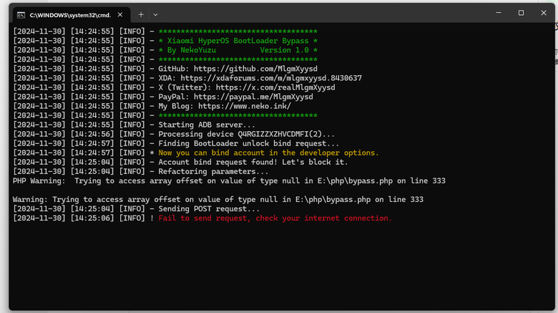Click the 'Starting ADB server...' line

click(x=207, y=125)
